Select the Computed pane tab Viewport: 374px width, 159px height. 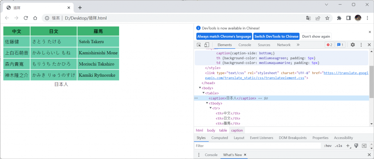tap(220, 138)
